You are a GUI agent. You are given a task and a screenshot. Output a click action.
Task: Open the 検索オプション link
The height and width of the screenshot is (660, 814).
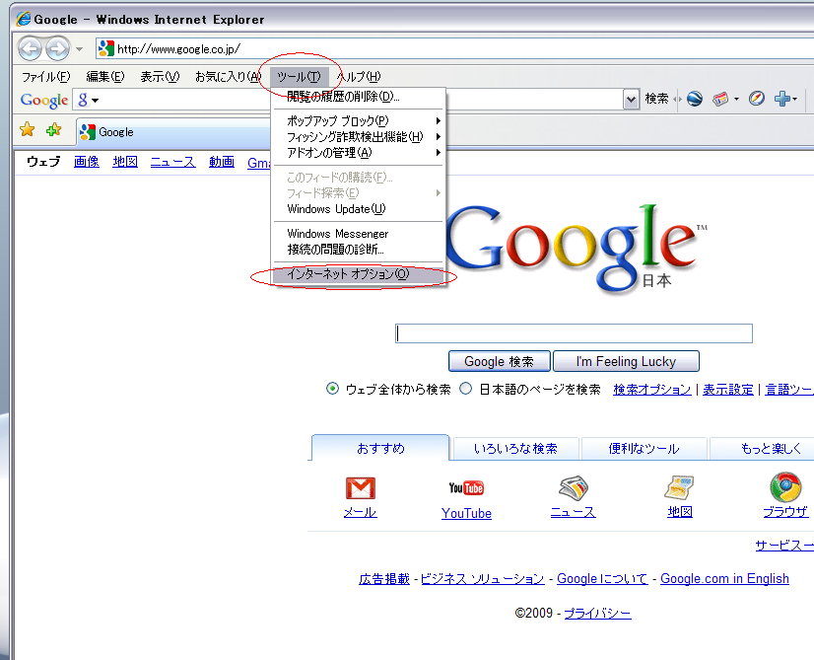(x=652, y=390)
